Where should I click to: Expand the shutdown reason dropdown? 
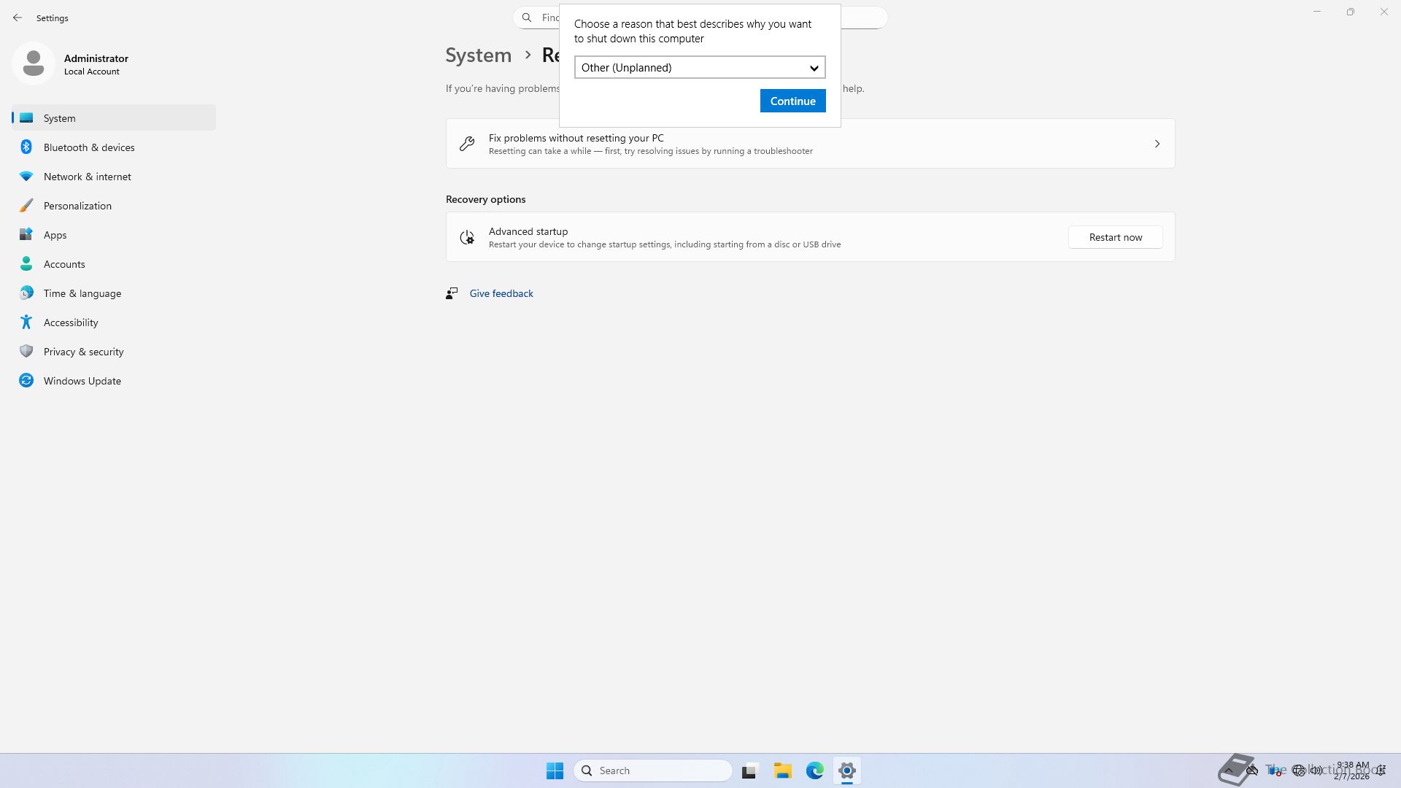[x=699, y=68]
